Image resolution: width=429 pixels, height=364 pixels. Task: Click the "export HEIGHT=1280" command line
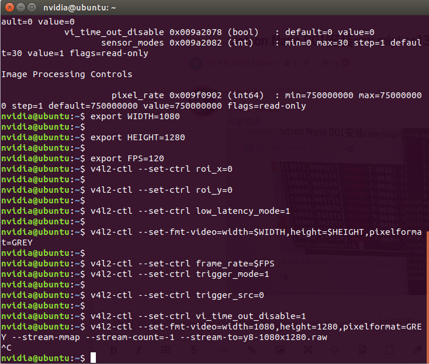[x=137, y=137]
